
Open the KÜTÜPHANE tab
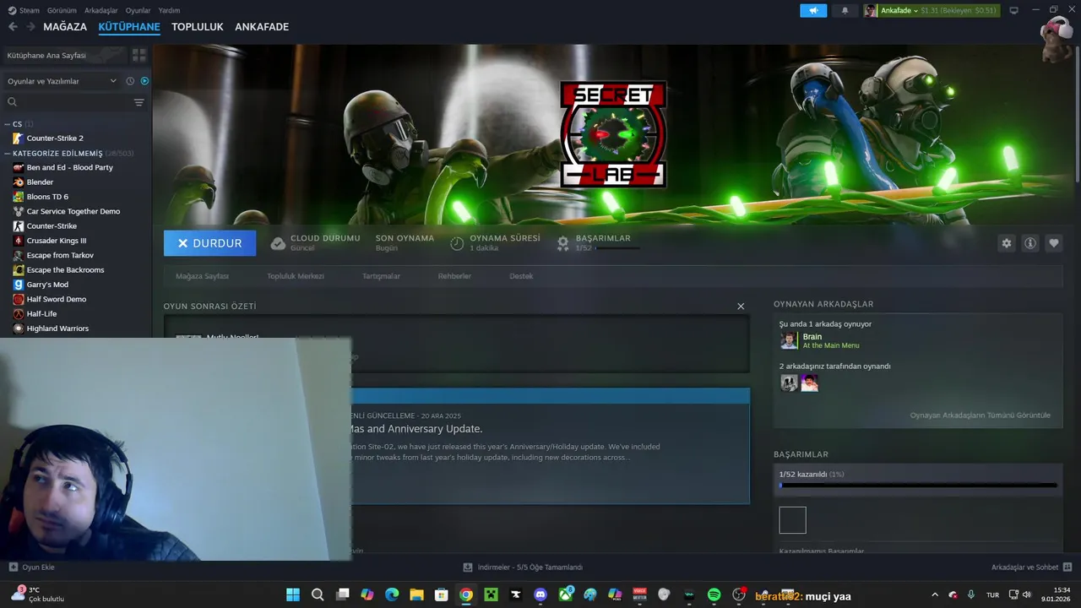129,27
